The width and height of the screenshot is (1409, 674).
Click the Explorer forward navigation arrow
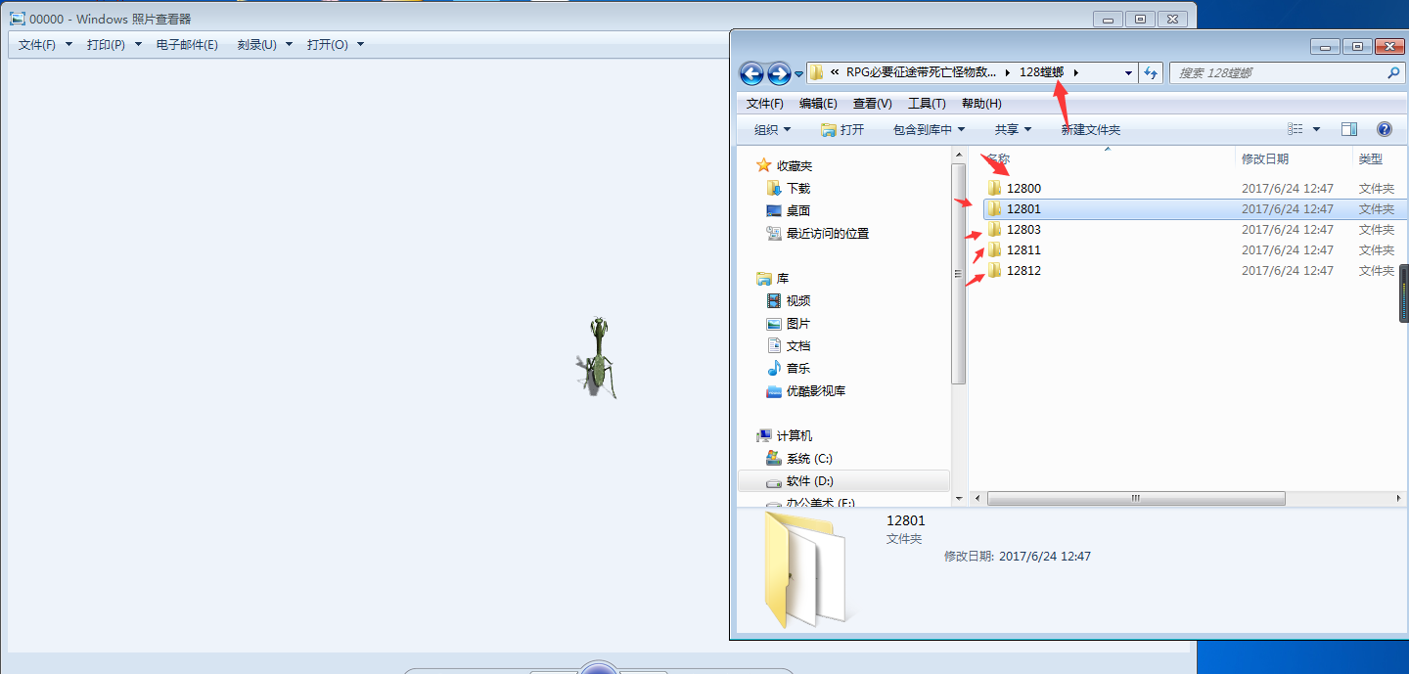pos(779,72)
